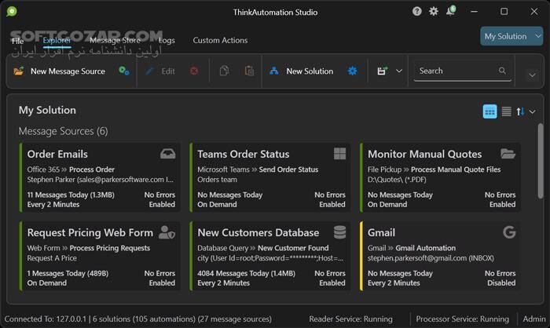The image size is (550, 328).
Task: Click '1 Messages Today (489B)' text
Action: 68,273
